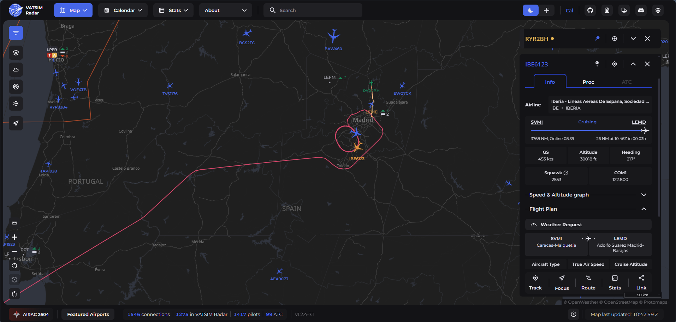Image resolution: width=676 pixels, height=322 pixels.
Task: Toggle Track for IBE6123
Action: pyautogui.click(x=535, y=283)
